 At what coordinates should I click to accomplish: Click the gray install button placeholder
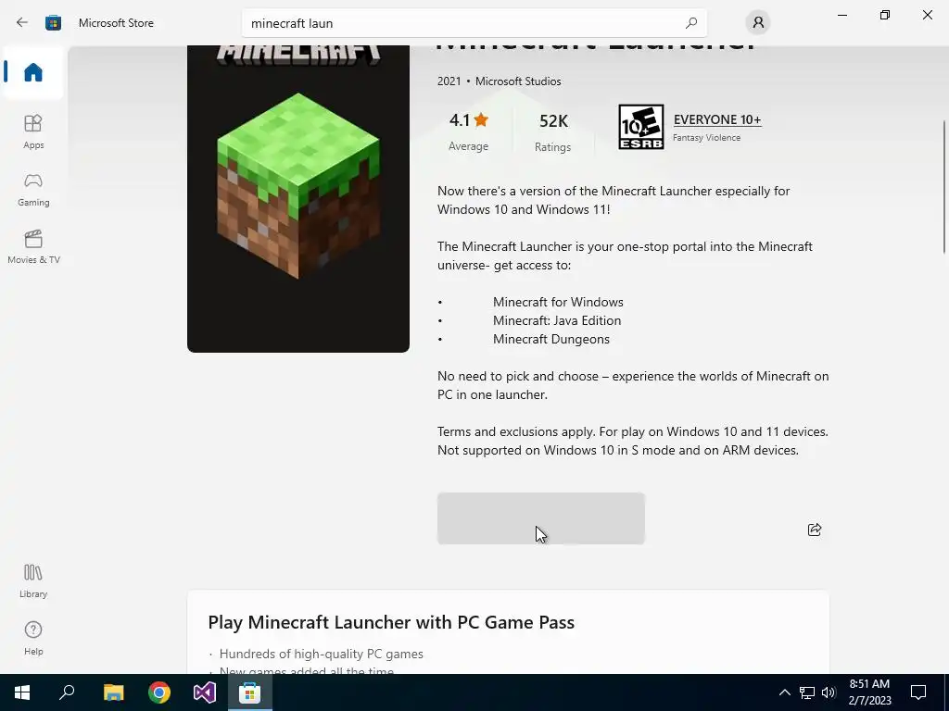point(541,518)
